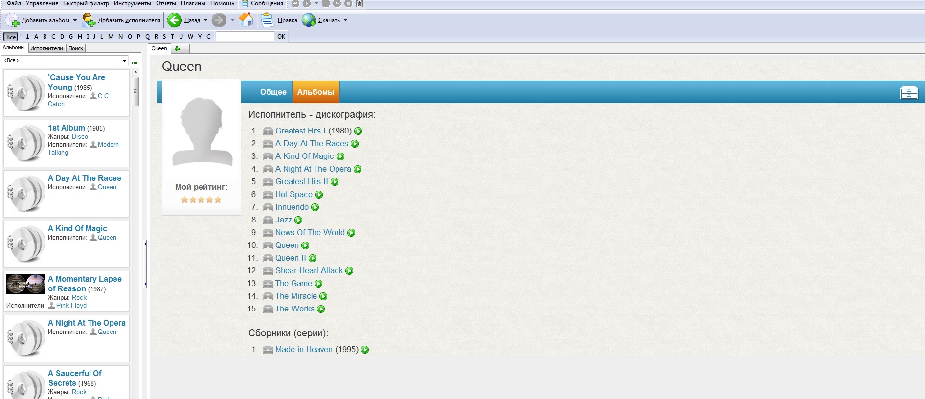
Task: Open Сообщения messages panel
Action: click(262, 3)
